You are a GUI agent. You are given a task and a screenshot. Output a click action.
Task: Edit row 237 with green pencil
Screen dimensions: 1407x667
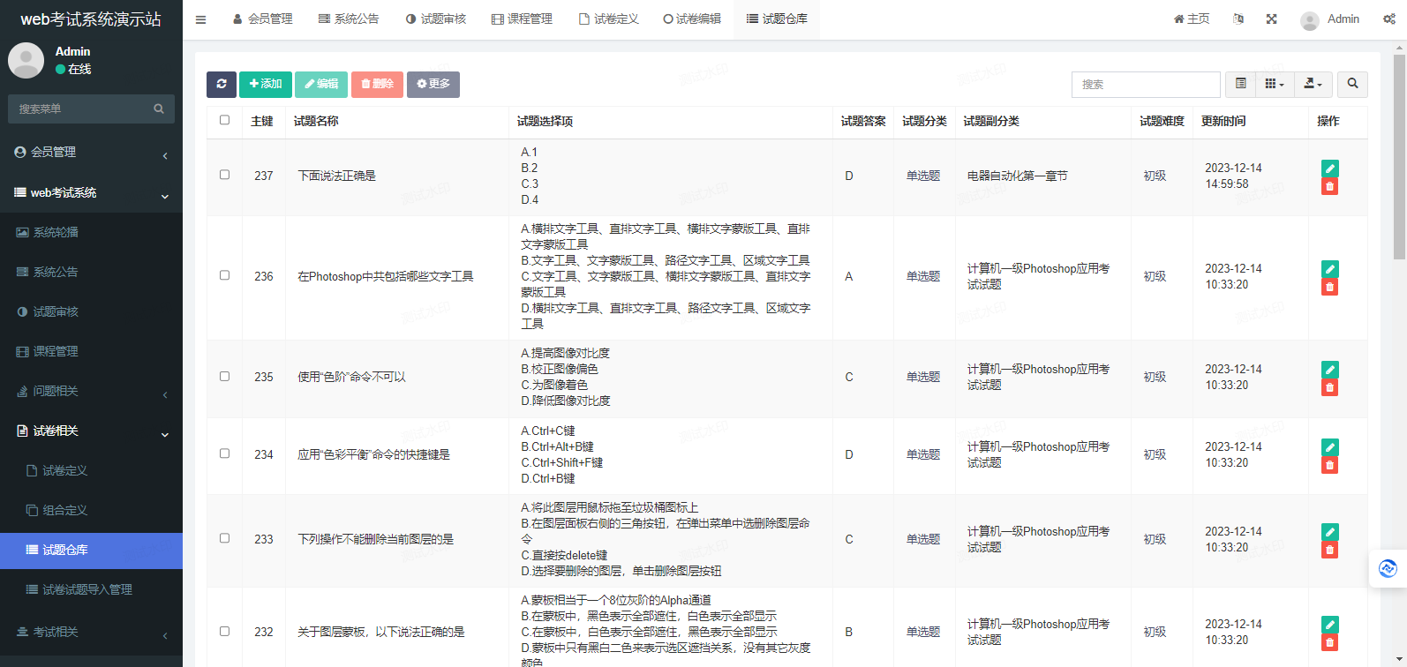1329,168
